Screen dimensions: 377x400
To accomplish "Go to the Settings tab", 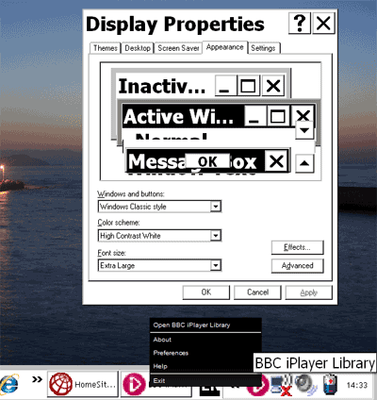I will 263,48.
